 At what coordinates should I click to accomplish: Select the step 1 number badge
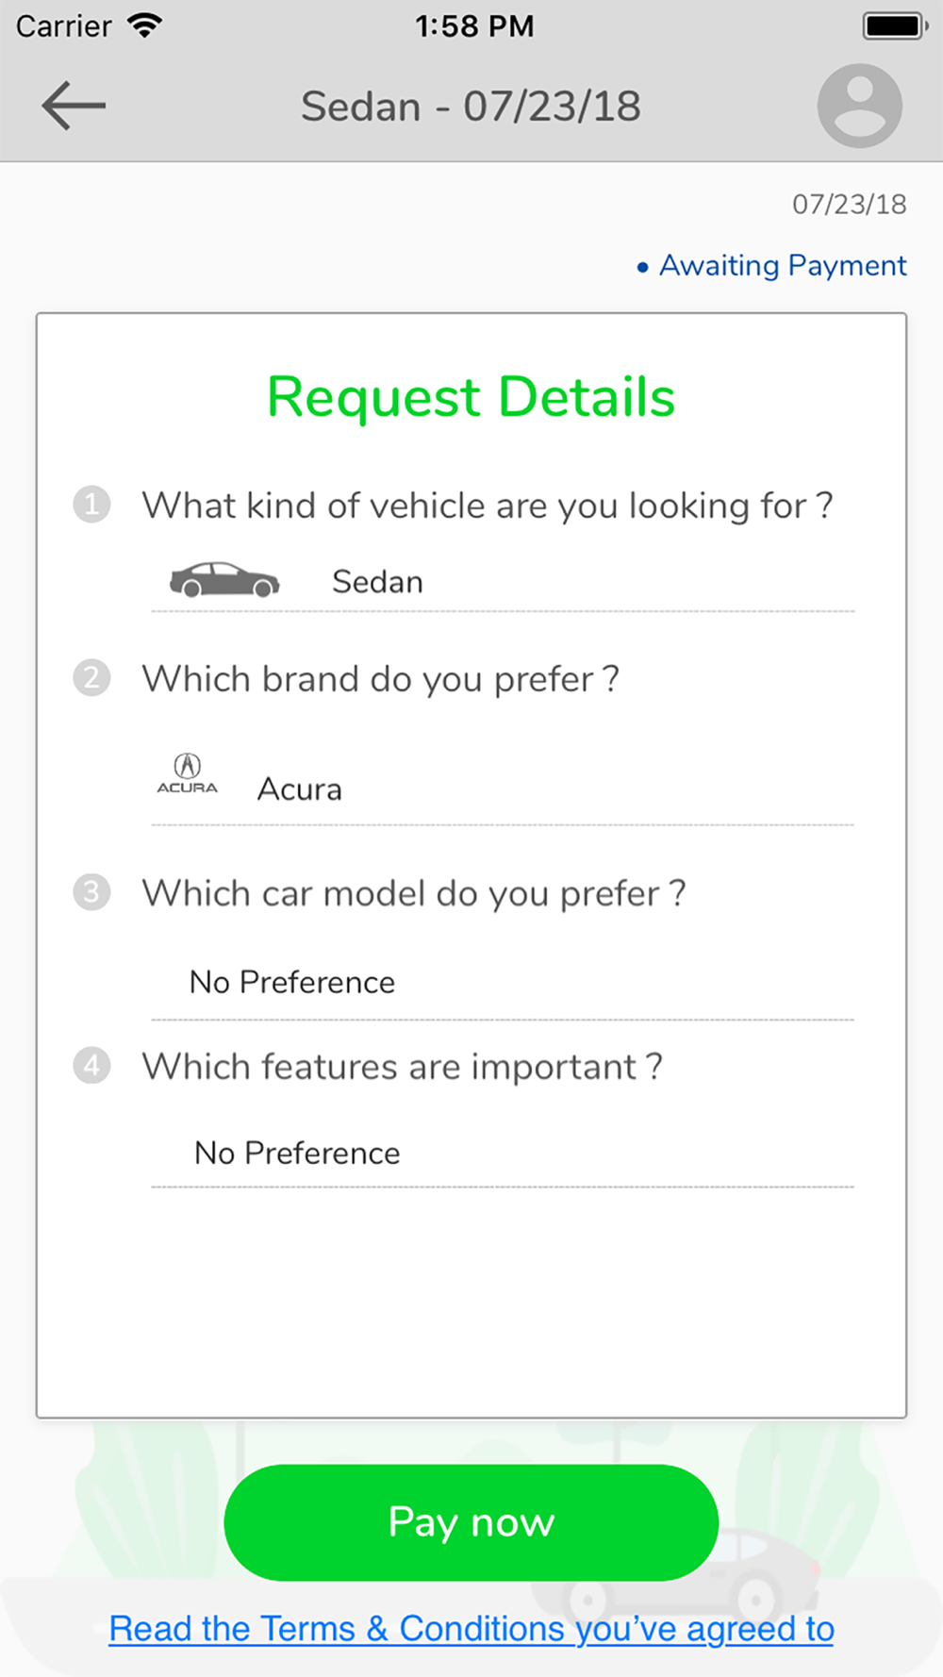coord(91,505)
